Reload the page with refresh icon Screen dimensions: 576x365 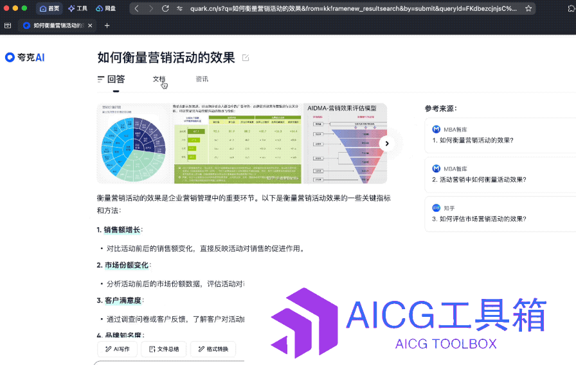pos(165,8)
